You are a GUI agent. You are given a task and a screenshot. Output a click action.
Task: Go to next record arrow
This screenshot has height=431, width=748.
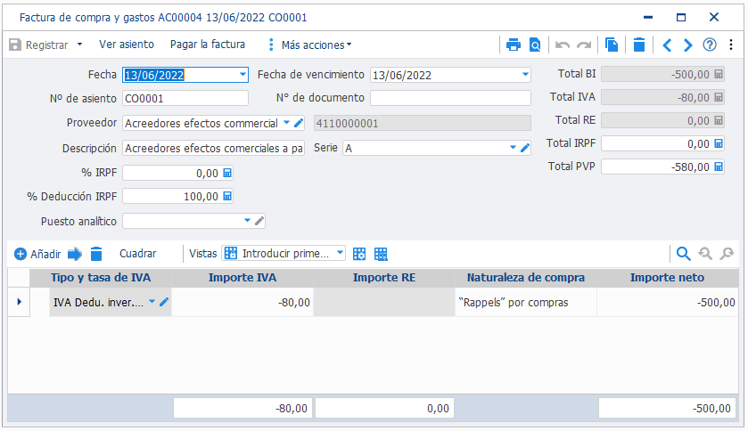(687, 45)
